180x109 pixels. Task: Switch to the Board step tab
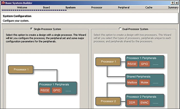coord(46,7)
